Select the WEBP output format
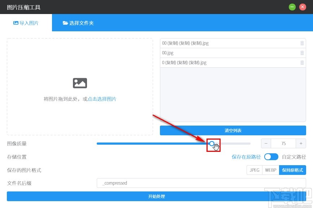 click(x=270, y=170)
